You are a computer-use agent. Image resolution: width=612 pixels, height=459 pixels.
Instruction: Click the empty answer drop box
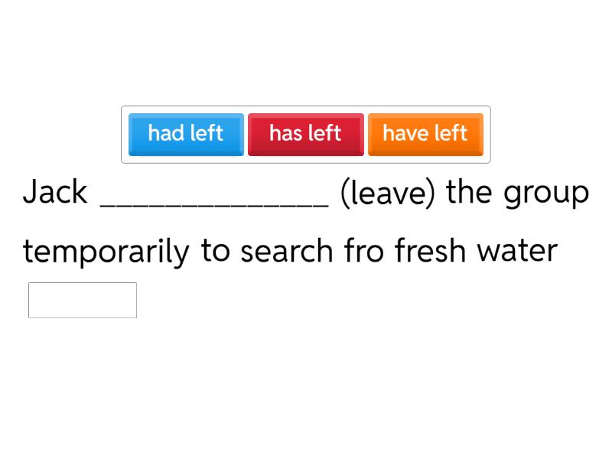click(x=83, y=300)
